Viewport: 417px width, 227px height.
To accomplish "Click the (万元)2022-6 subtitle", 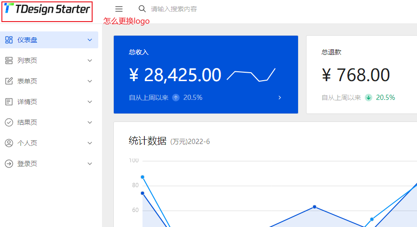I will point(190,142).
